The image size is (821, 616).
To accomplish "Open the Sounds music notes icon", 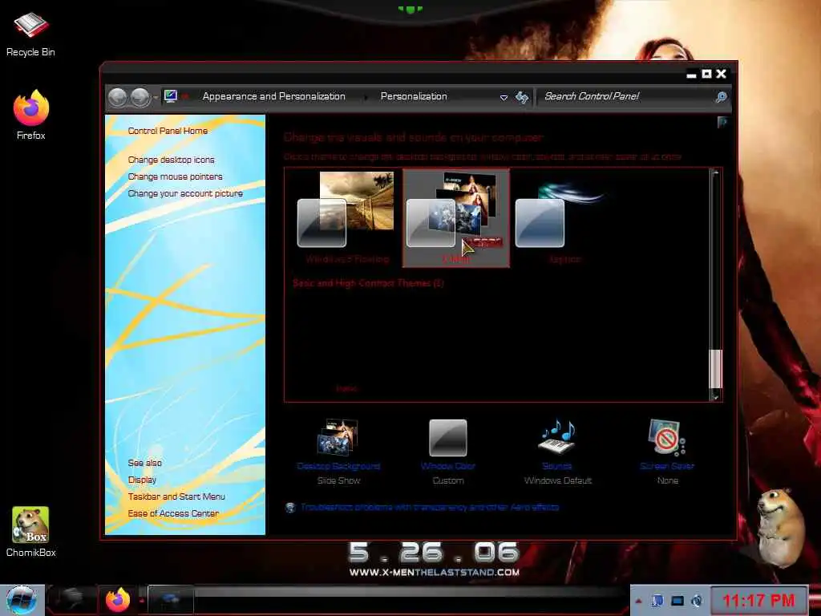I will pyautogui.click(x=557, y=437).
